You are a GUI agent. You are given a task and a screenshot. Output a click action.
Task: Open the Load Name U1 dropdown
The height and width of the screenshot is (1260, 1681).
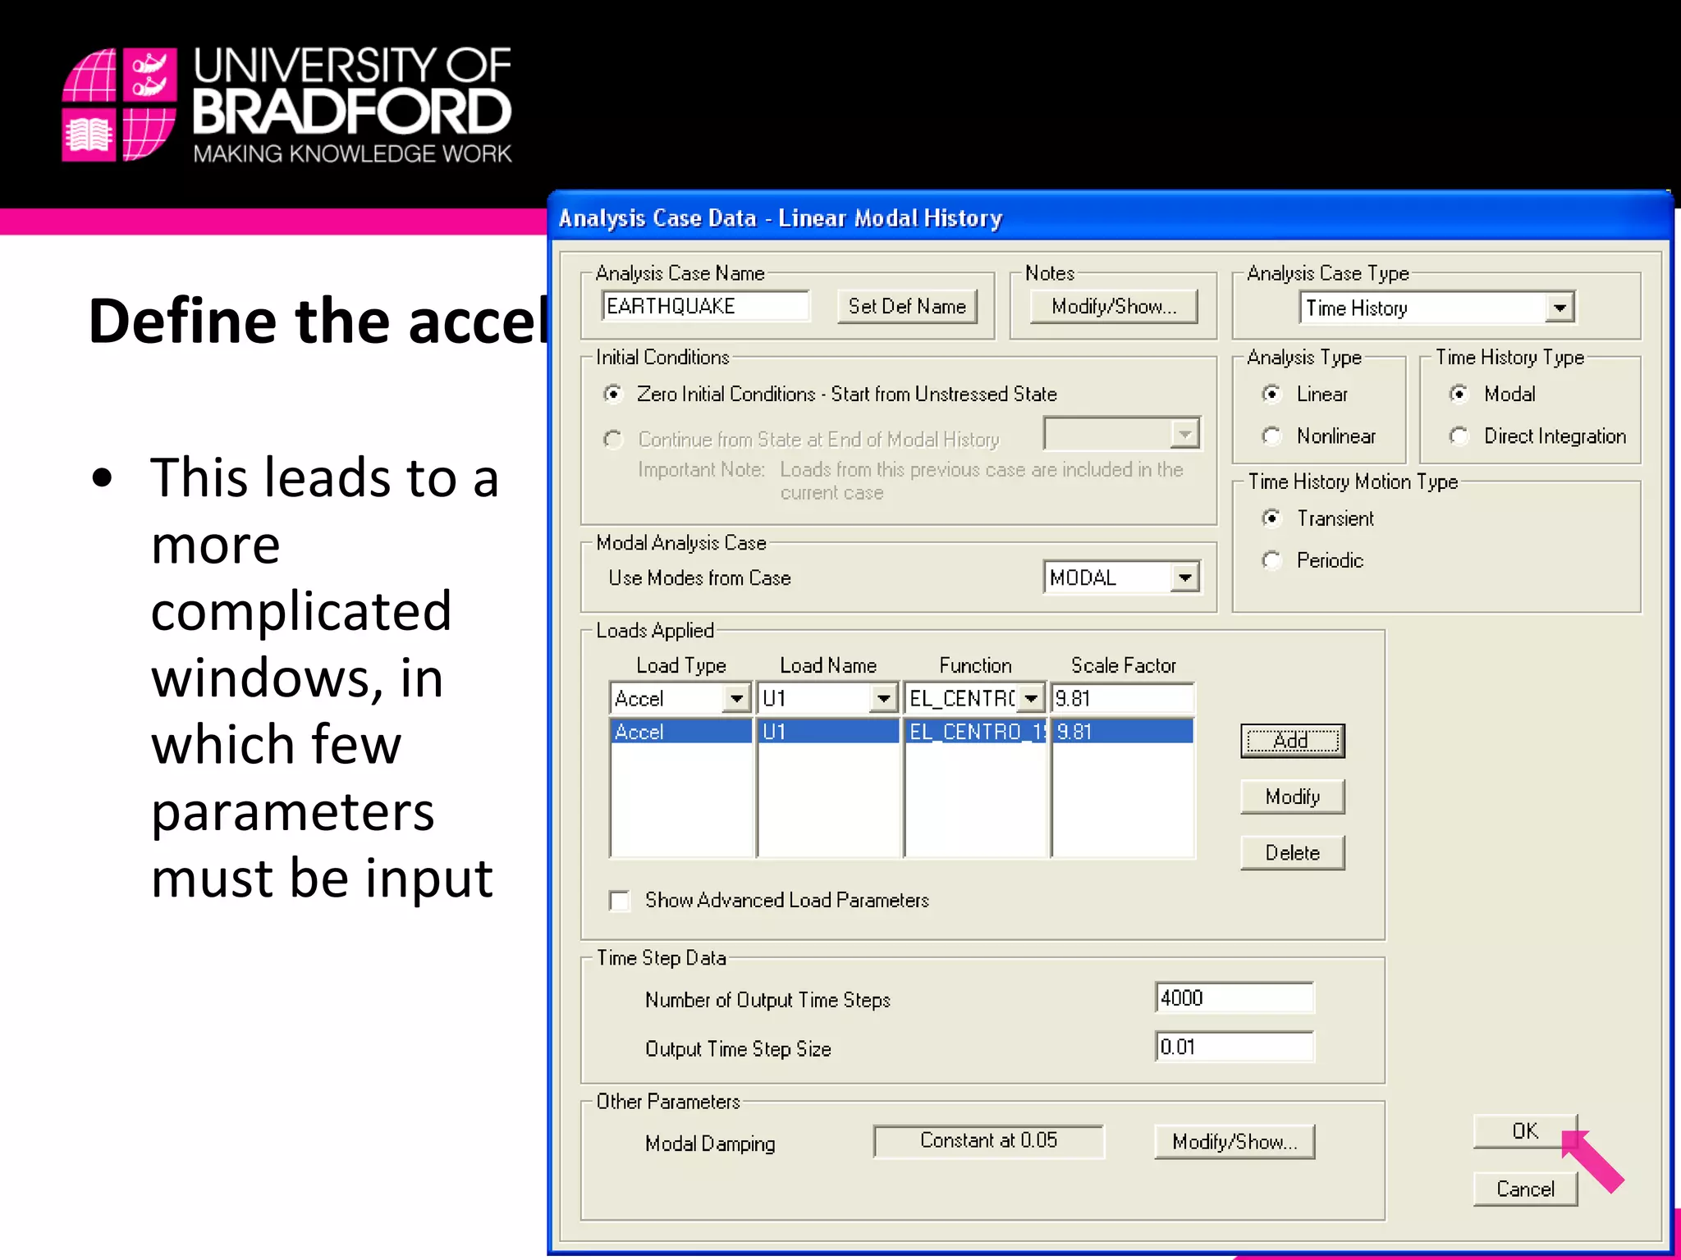pos(883,699)
